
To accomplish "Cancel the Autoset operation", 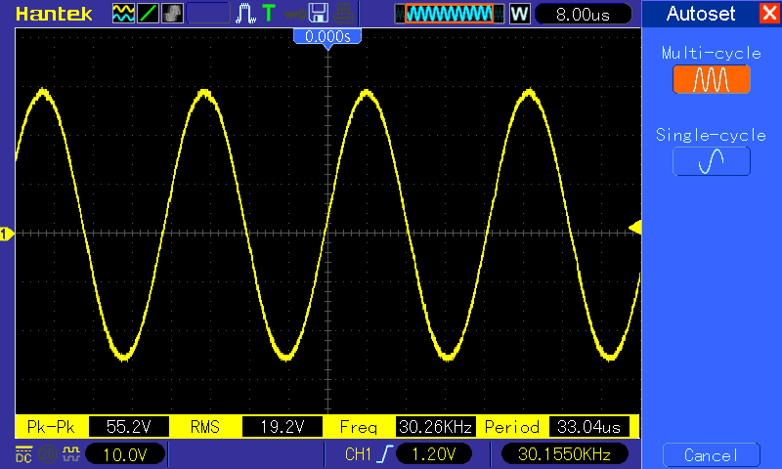I will coord(712,455).
